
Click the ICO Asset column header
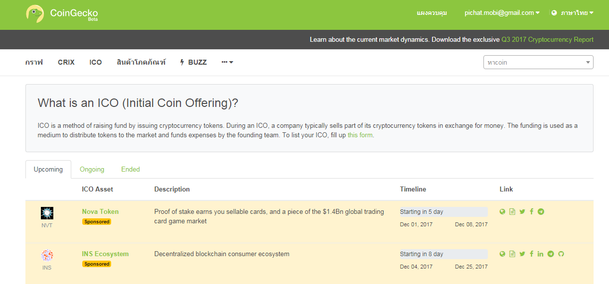click(x=98, y=189)
